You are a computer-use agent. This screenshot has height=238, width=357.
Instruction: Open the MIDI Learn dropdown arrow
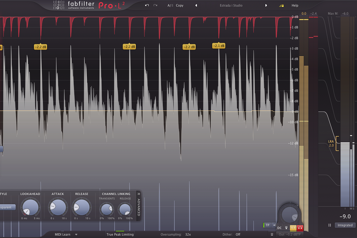point(76,234)
